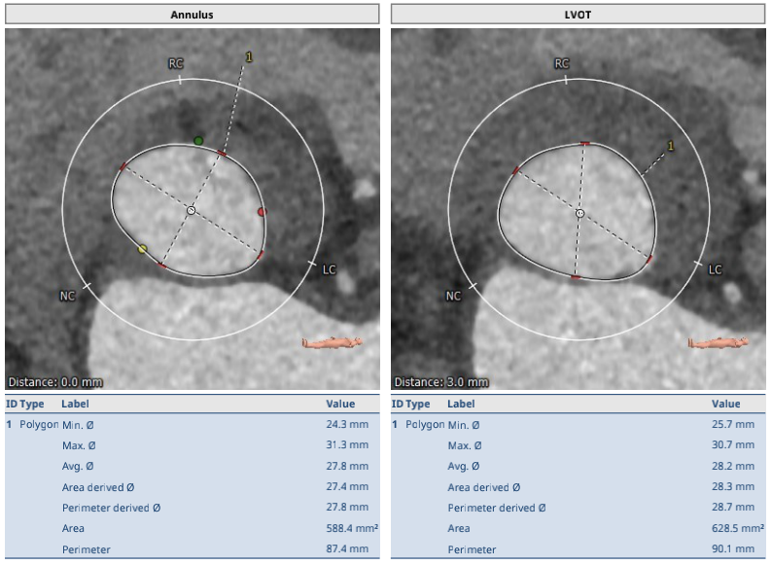Image resolution: width=772 pixels, height=565 pixels.
Task: Click the Value column header in Annulus table
Action: (x=340, y=404)
